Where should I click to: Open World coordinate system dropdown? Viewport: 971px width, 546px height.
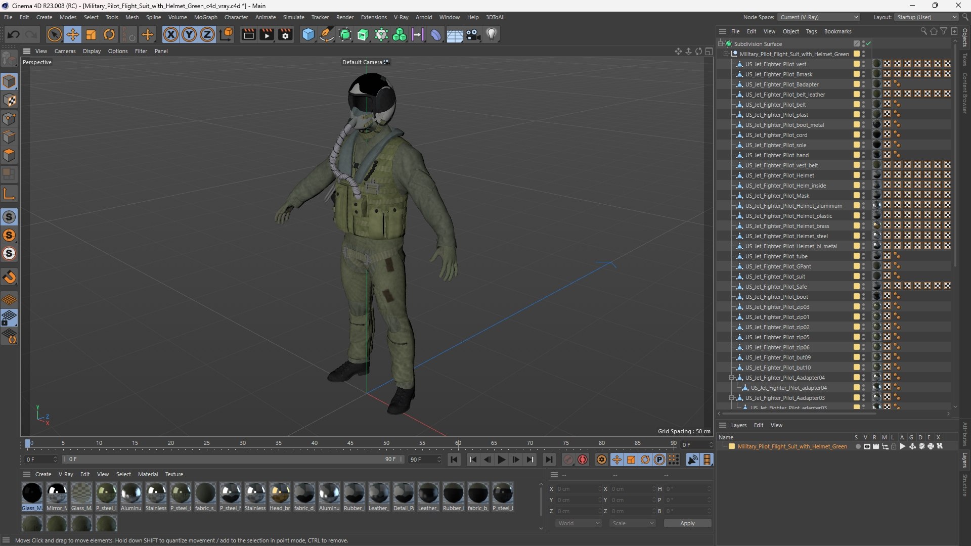coord(579,523)
